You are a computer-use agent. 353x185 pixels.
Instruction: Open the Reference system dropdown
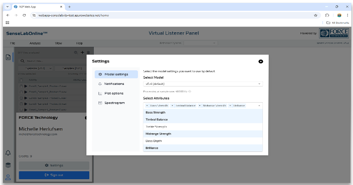201,43
